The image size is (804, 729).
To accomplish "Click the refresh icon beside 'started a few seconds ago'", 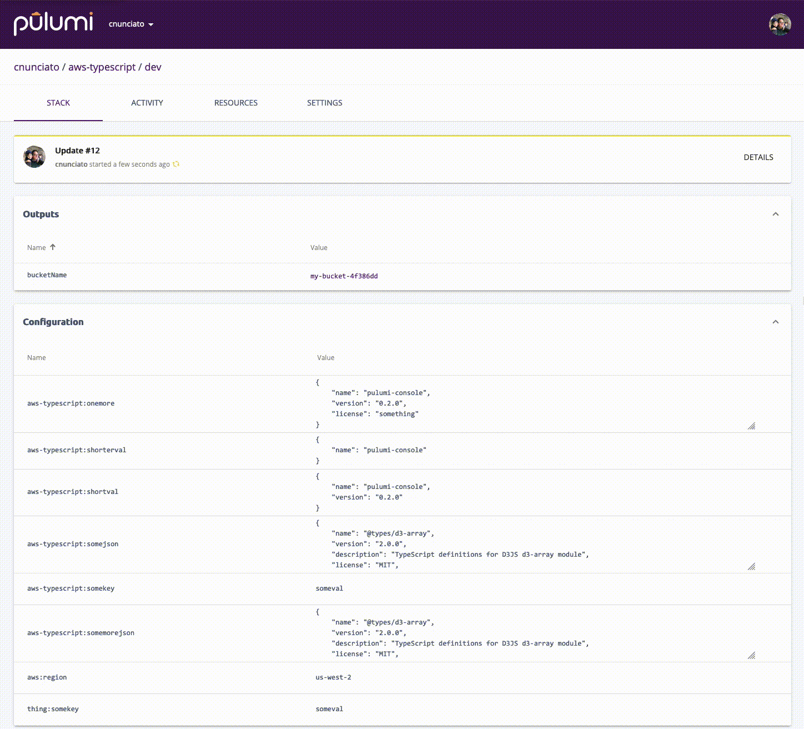I will coord(176,164).
